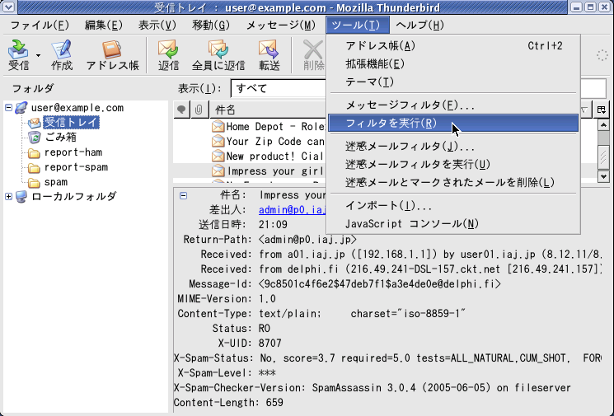Open the ヘルプ(H) menu
Screen dimensions: 614x416
tap(419, 26)
